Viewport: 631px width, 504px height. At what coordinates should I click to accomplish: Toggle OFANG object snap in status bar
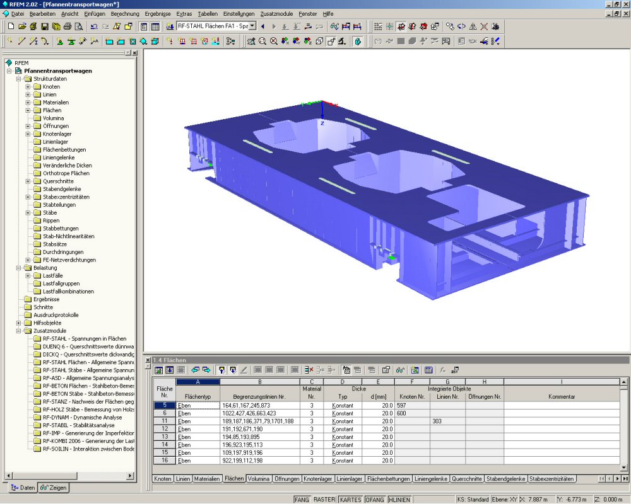[375, 500]
